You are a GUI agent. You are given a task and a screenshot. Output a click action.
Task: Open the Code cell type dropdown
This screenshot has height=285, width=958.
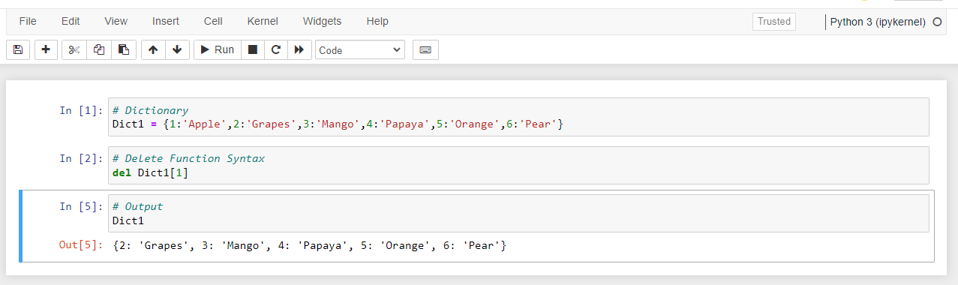click(360, 50)
